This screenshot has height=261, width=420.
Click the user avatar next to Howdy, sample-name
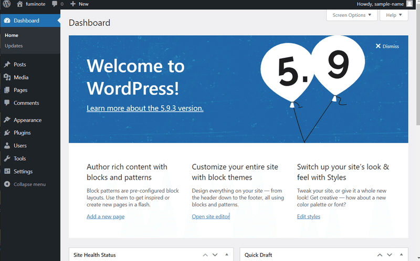tap(409, 4)
